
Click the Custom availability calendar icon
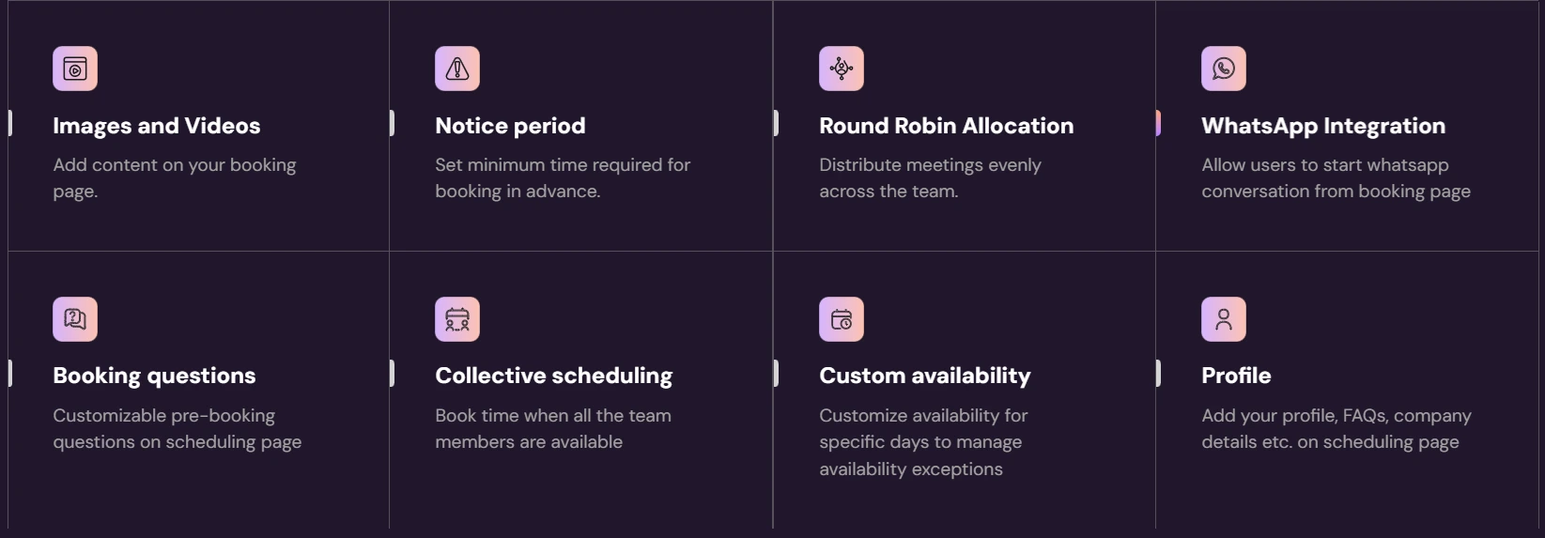tap(842, 319)
